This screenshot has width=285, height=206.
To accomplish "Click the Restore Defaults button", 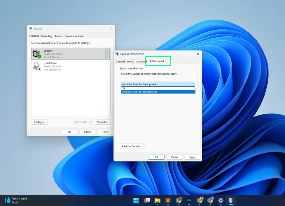I will click(x=131, y=146).
